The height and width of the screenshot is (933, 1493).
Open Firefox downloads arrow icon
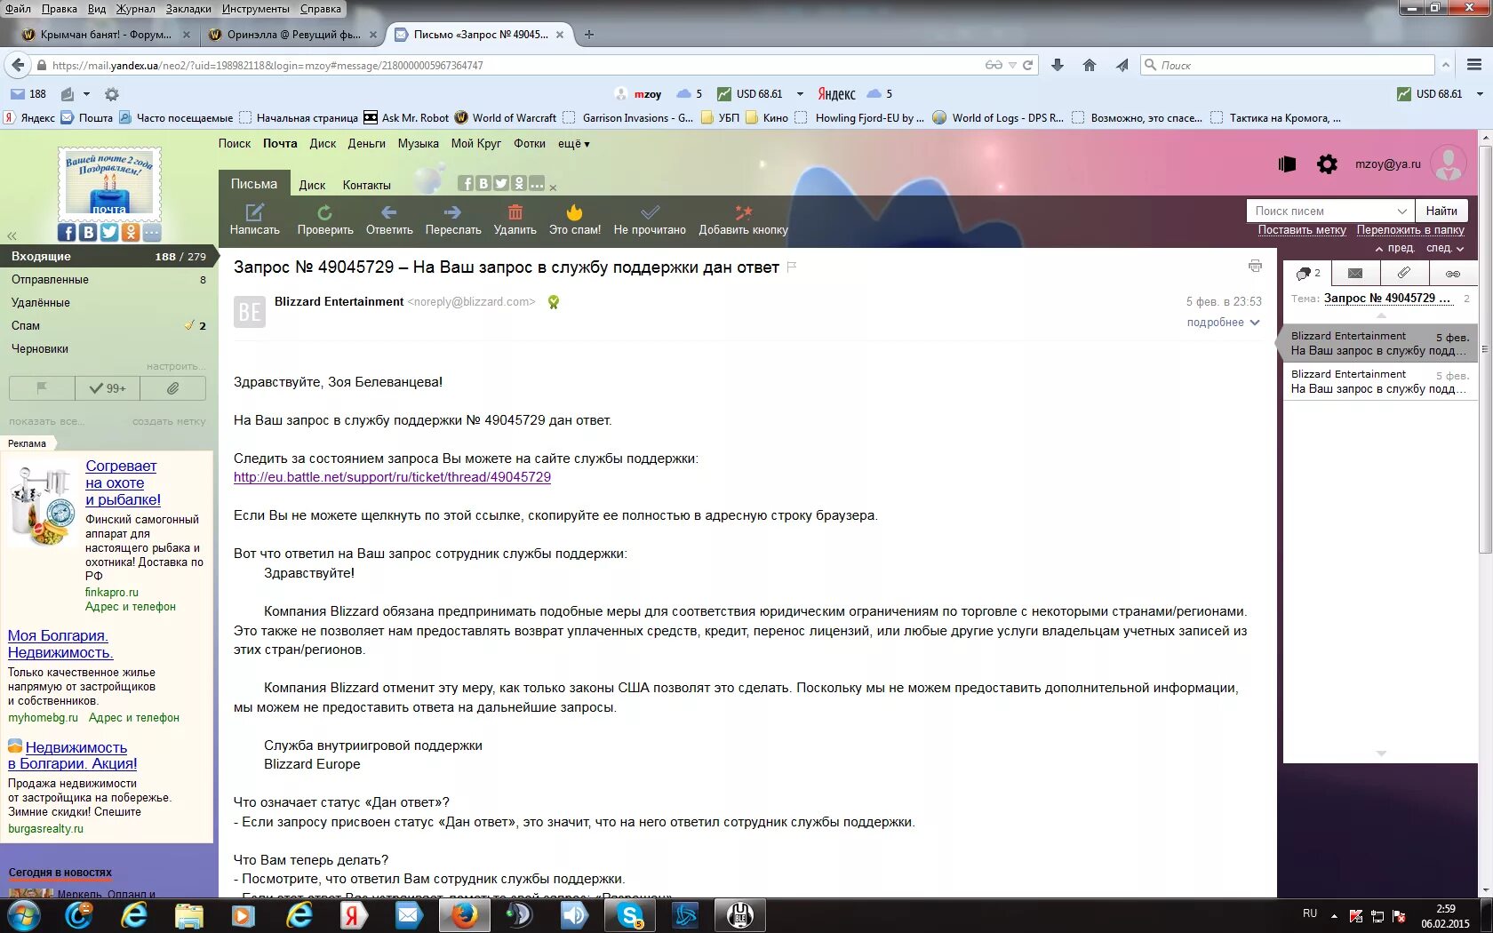(x=1058, y=65)
